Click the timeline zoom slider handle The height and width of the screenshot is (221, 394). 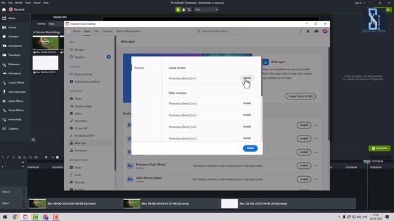coord(57,157)
